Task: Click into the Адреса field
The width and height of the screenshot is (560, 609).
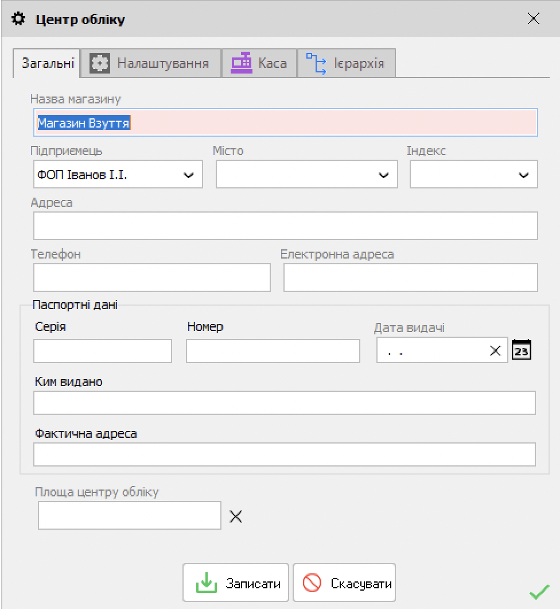Action: click(x=285, y=226)
